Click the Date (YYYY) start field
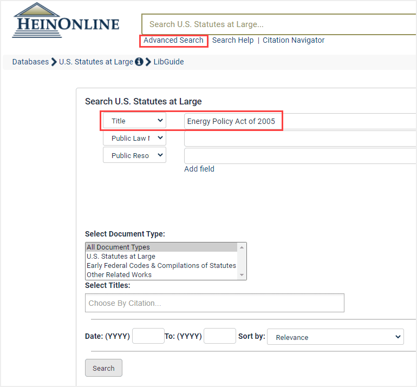This screenshot has width=417, height=387. [148, 336]
